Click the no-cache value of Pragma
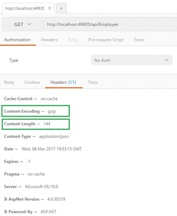177x216 pixels. [x=36, y=174]
